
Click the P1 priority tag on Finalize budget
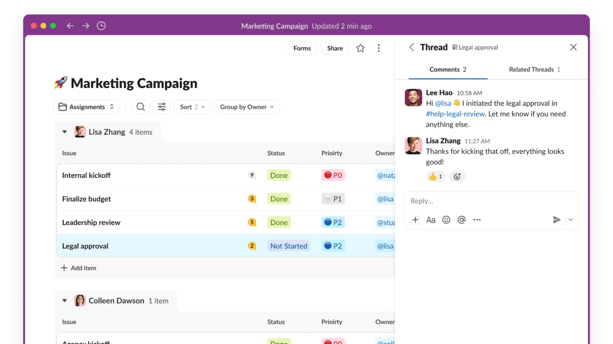tap(333, 199)
